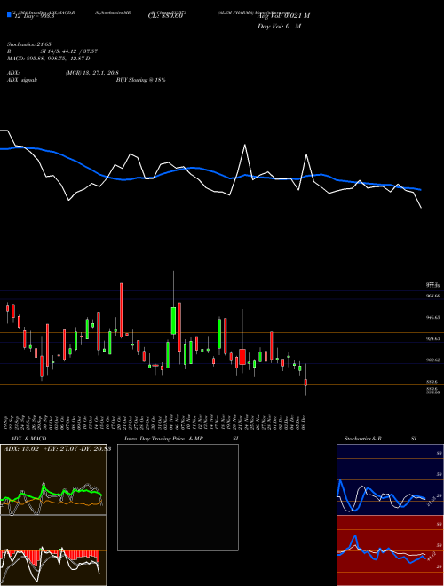Click the 'ADX & MACD' panel title
Image resolution: width=444 pixels, height=586 pixels.
[28, 439]
